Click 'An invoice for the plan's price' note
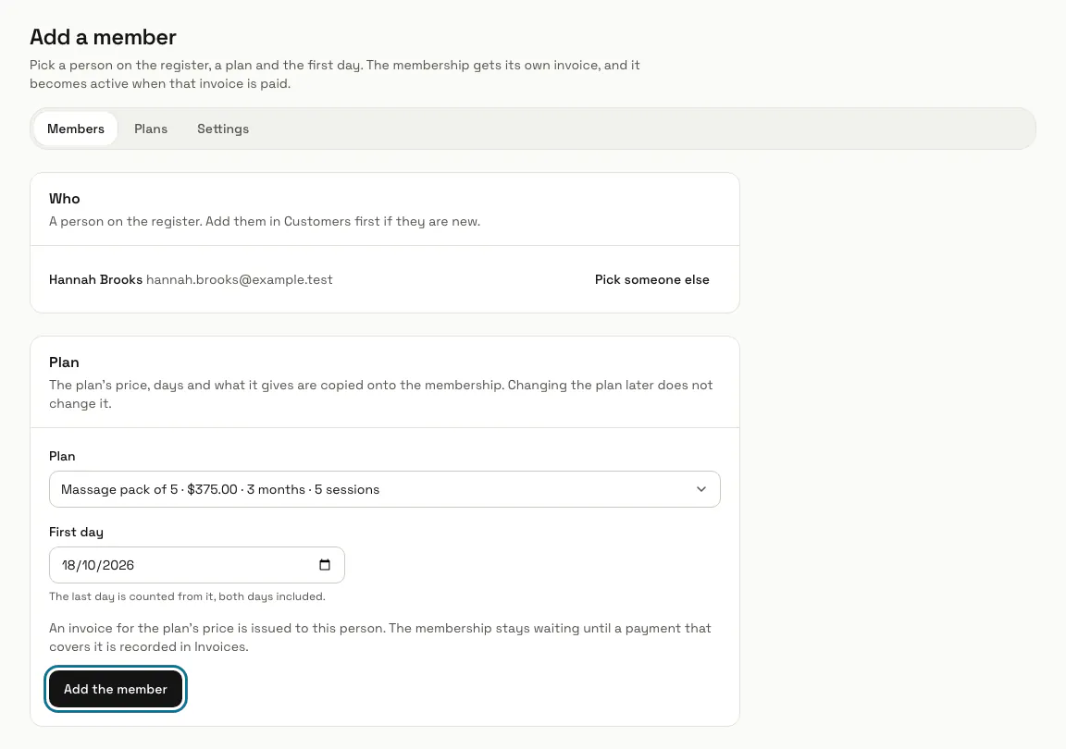 [380, 637]
